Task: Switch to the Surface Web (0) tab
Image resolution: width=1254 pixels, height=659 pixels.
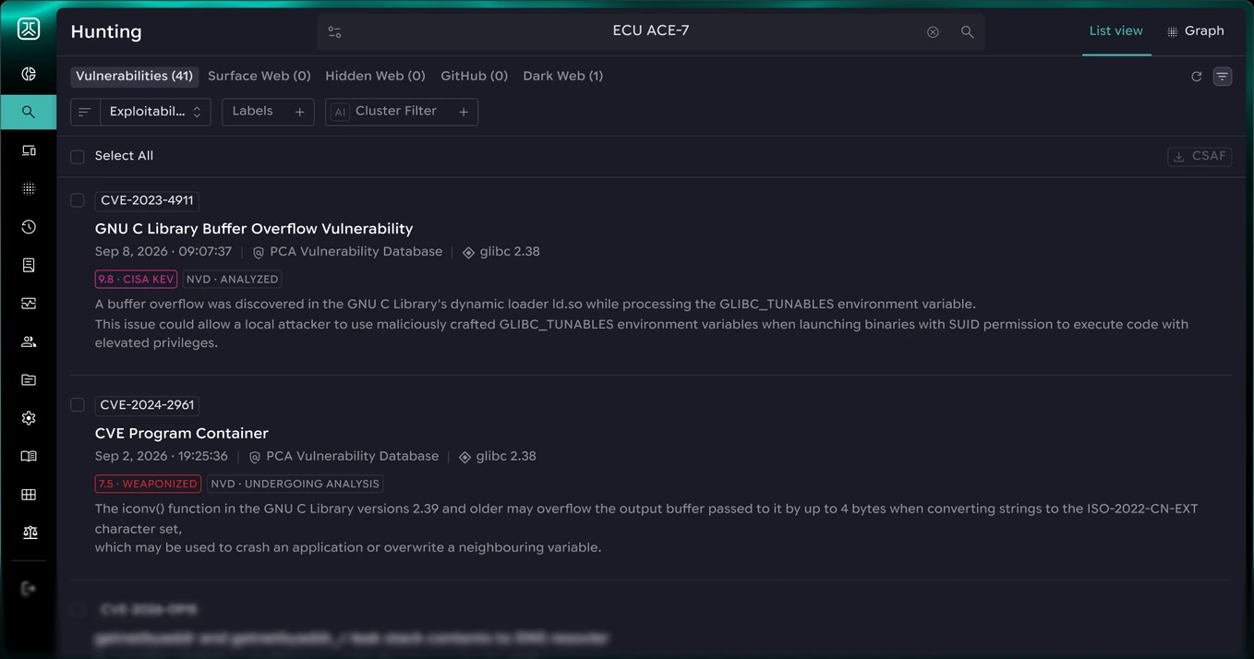Action: click(x=259, y=77)
